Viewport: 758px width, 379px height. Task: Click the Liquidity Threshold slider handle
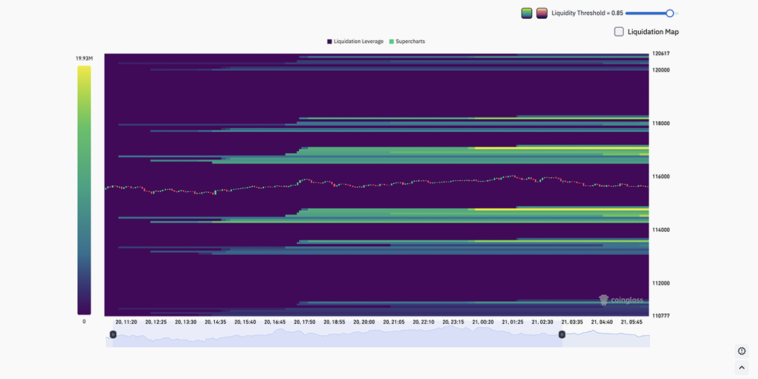point(670,13)
